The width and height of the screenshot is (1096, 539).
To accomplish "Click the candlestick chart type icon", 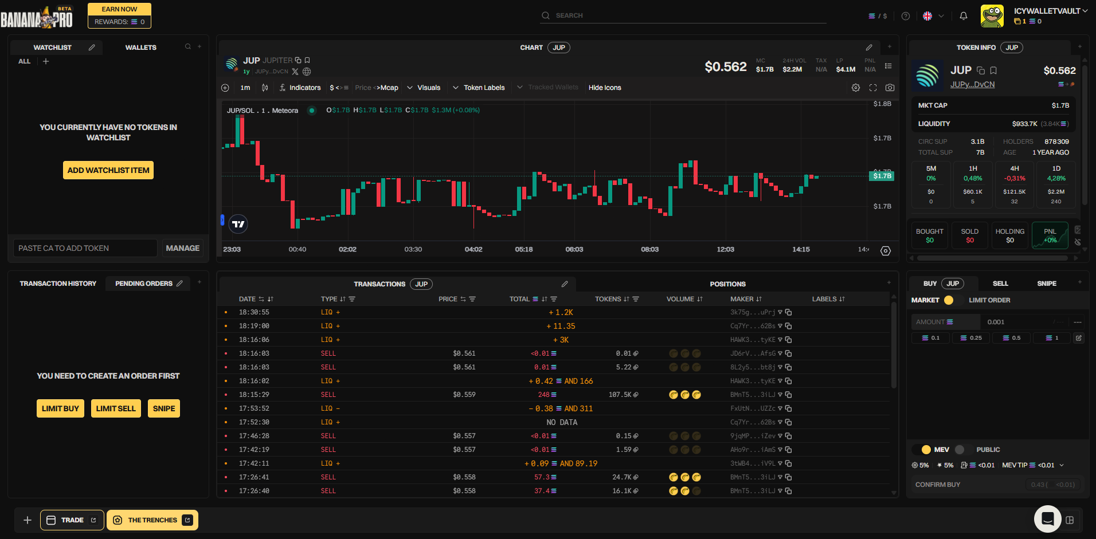I will pos(265,88).
